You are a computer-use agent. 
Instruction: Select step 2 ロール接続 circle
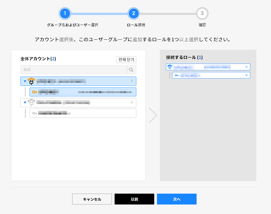(134, 13)
